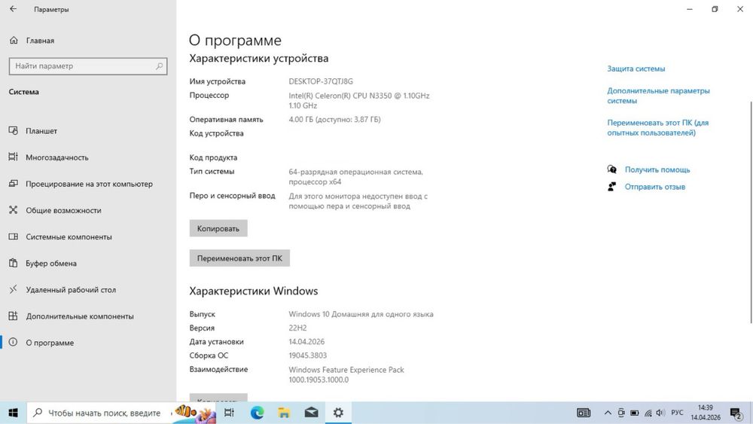This screenshot has height=424, width=753.
Task: Click the processor value Intel(R) Celeron(R) N3350
Action: [358, 100]
